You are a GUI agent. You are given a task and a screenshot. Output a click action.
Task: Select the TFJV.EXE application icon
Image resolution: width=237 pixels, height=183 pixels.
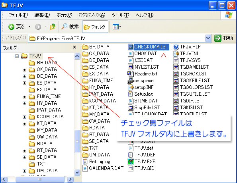click(x=131, y=162)
